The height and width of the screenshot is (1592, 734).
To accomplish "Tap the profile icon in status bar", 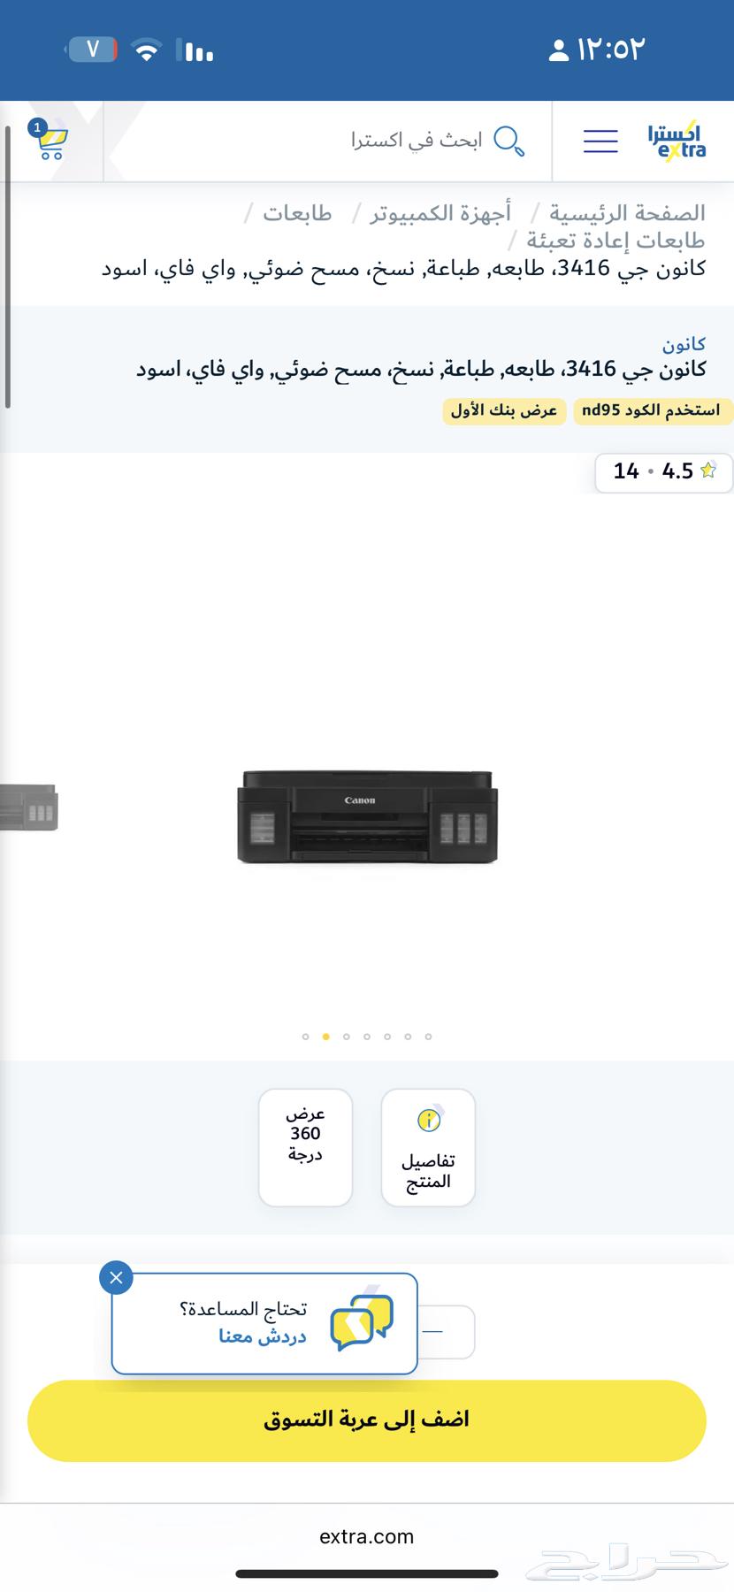I will click(558, 50).
